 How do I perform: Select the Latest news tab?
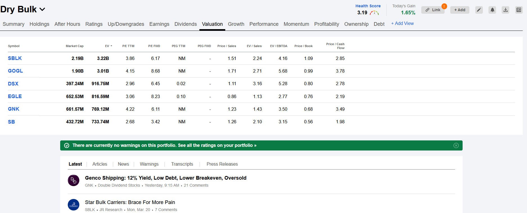point(75,164)
